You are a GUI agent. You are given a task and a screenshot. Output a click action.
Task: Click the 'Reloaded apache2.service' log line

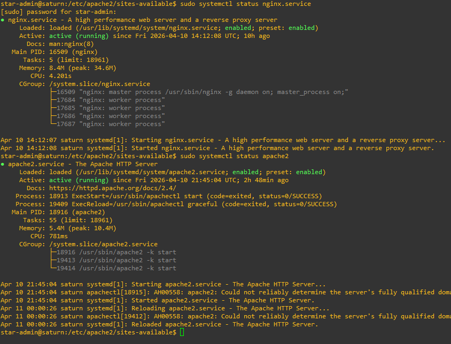(159, 324)
